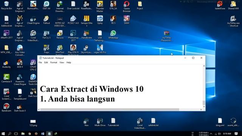Open the Recycle Bin desktop icon
This screenshot has width=242, height=136.
pos(6,5)
